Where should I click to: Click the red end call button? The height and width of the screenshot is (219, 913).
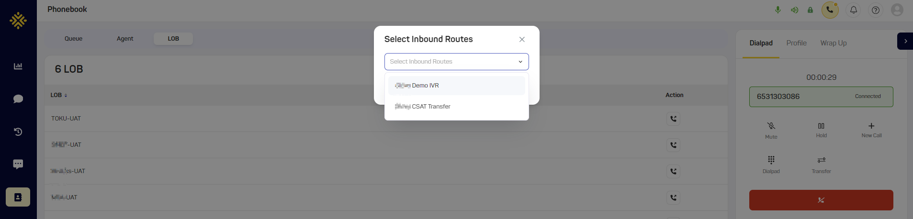(x=821, y=200)
